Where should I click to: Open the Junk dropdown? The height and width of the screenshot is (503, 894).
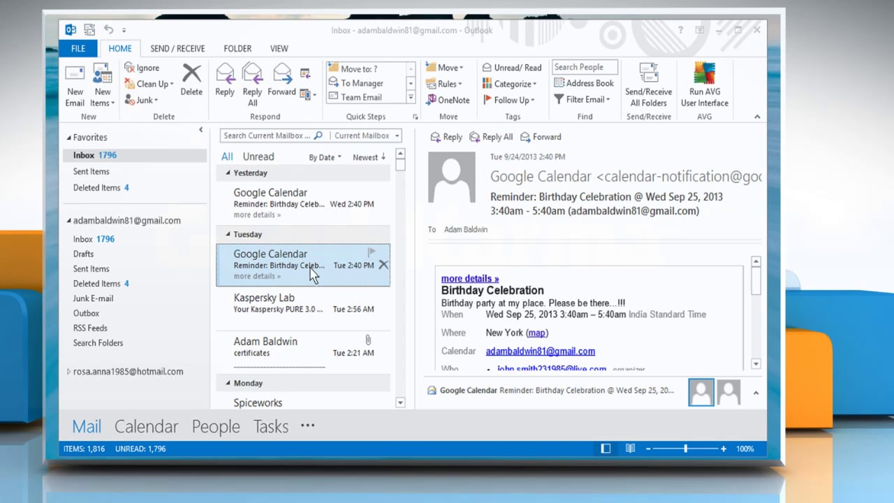(x=142, y=100)
